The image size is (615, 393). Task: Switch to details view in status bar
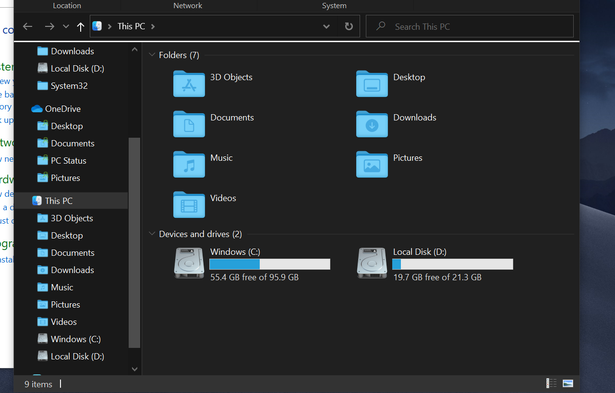tap(552, 383)
